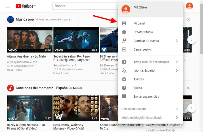This screenshot has height=132, width=203.
Task: Dismiss the Música pop section
Action: click(x=188, y=20)
